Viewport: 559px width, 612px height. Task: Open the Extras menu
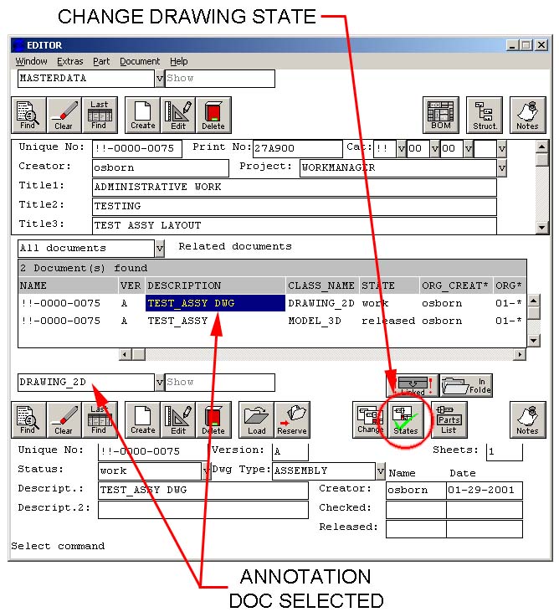point(69,61)
